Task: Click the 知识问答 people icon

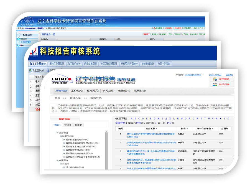Action: (x=215, y=85)
